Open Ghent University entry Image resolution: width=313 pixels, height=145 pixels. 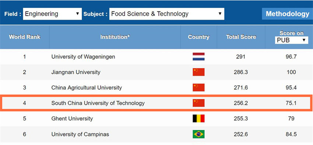(x=72, y=119)
